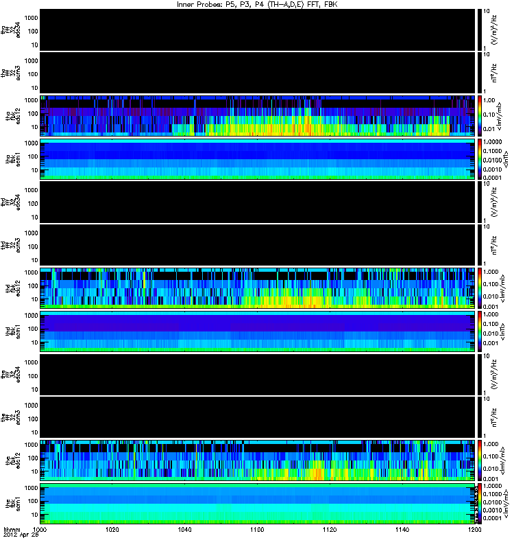This screenshot has width=514, height=549.
Task: Click the 1100 time tick label
Action: point(257,529)
